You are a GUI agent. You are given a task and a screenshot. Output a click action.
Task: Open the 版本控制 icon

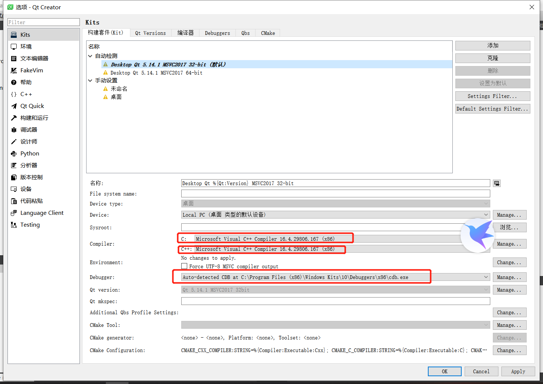click(14, 177)
